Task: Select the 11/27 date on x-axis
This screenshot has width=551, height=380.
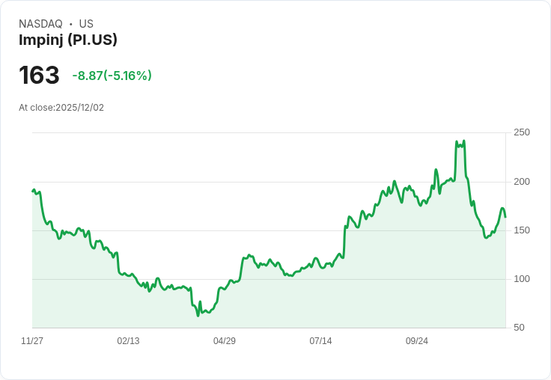Action: [32, 341]
